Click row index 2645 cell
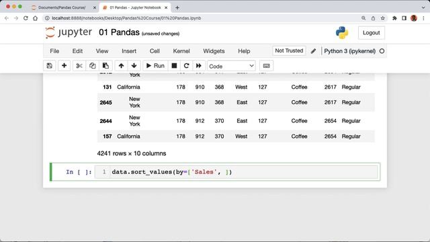The image size is (430, 242). (106, 102)
